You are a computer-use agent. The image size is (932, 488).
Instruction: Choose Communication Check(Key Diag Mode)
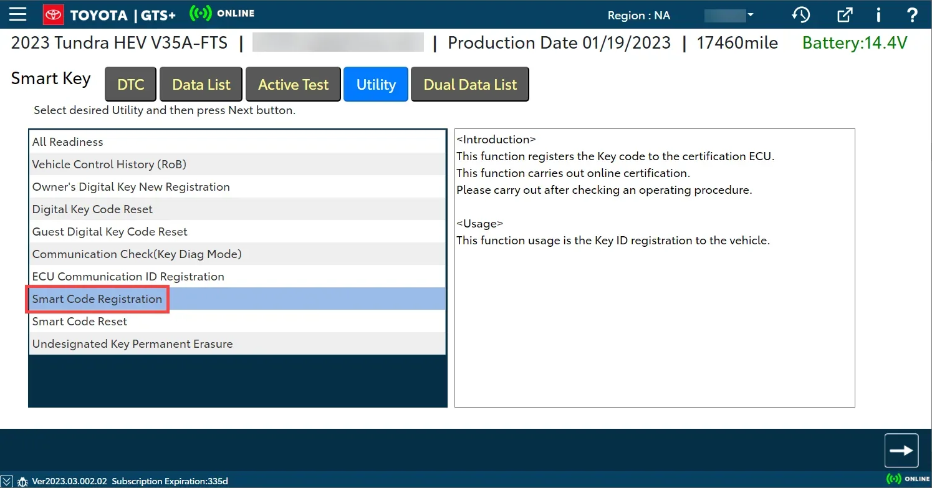(x=238, y=254)
